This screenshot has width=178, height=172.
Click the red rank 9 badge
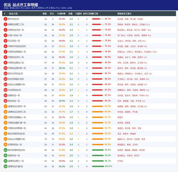(5, 63)
